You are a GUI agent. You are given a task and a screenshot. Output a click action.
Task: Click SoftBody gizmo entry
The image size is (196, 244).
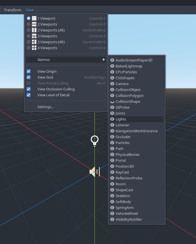coord(137,202)
